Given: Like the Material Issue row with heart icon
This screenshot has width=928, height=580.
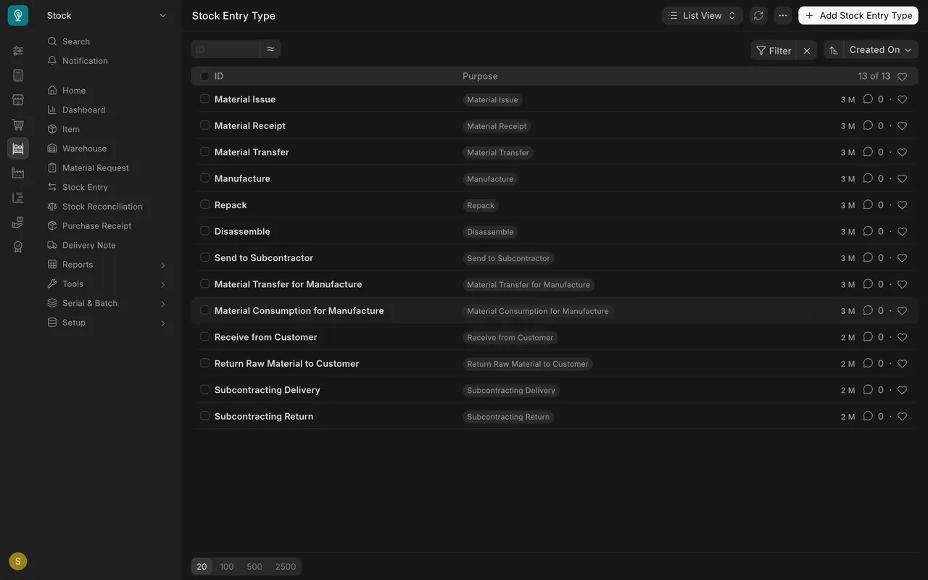Looking at the screenshot, I should click(902, 99).
